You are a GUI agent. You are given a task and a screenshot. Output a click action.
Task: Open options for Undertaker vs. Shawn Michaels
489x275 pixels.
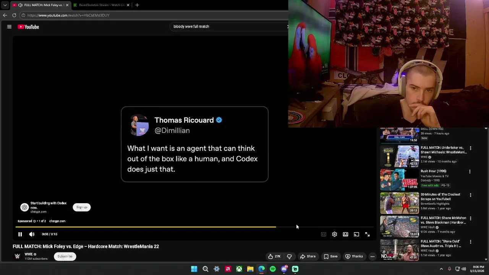coord(471,148)
